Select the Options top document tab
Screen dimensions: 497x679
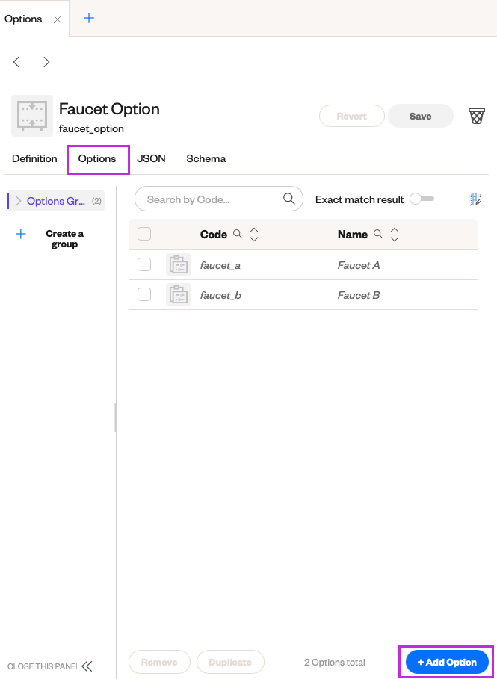[x=23, y=19]
